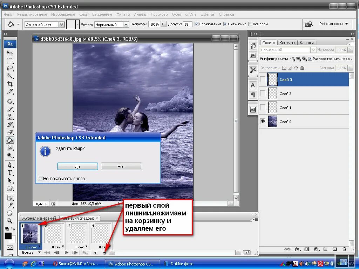Open frame 1 delay dropdown showing 0,2 сек.
Viewport: 359px width, 269px height.
point(40,247)
